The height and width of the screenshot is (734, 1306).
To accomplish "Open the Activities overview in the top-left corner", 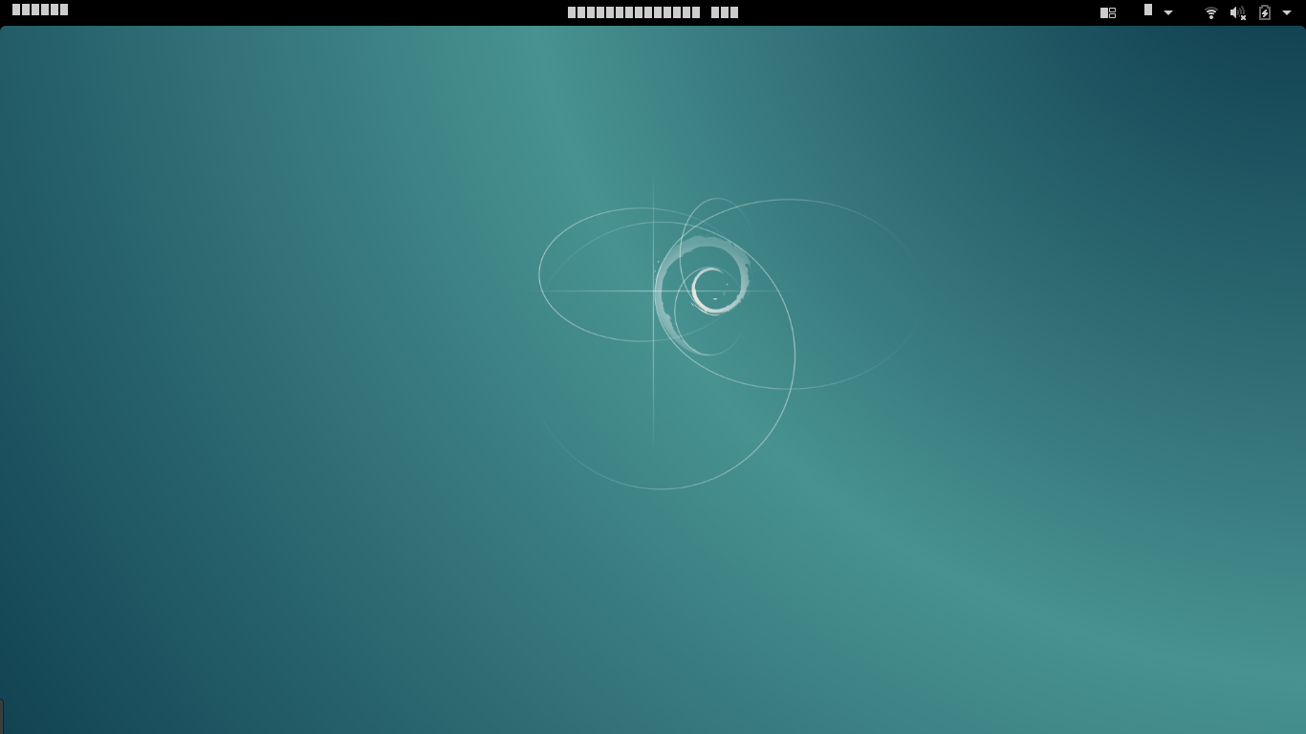I will 40,11.
